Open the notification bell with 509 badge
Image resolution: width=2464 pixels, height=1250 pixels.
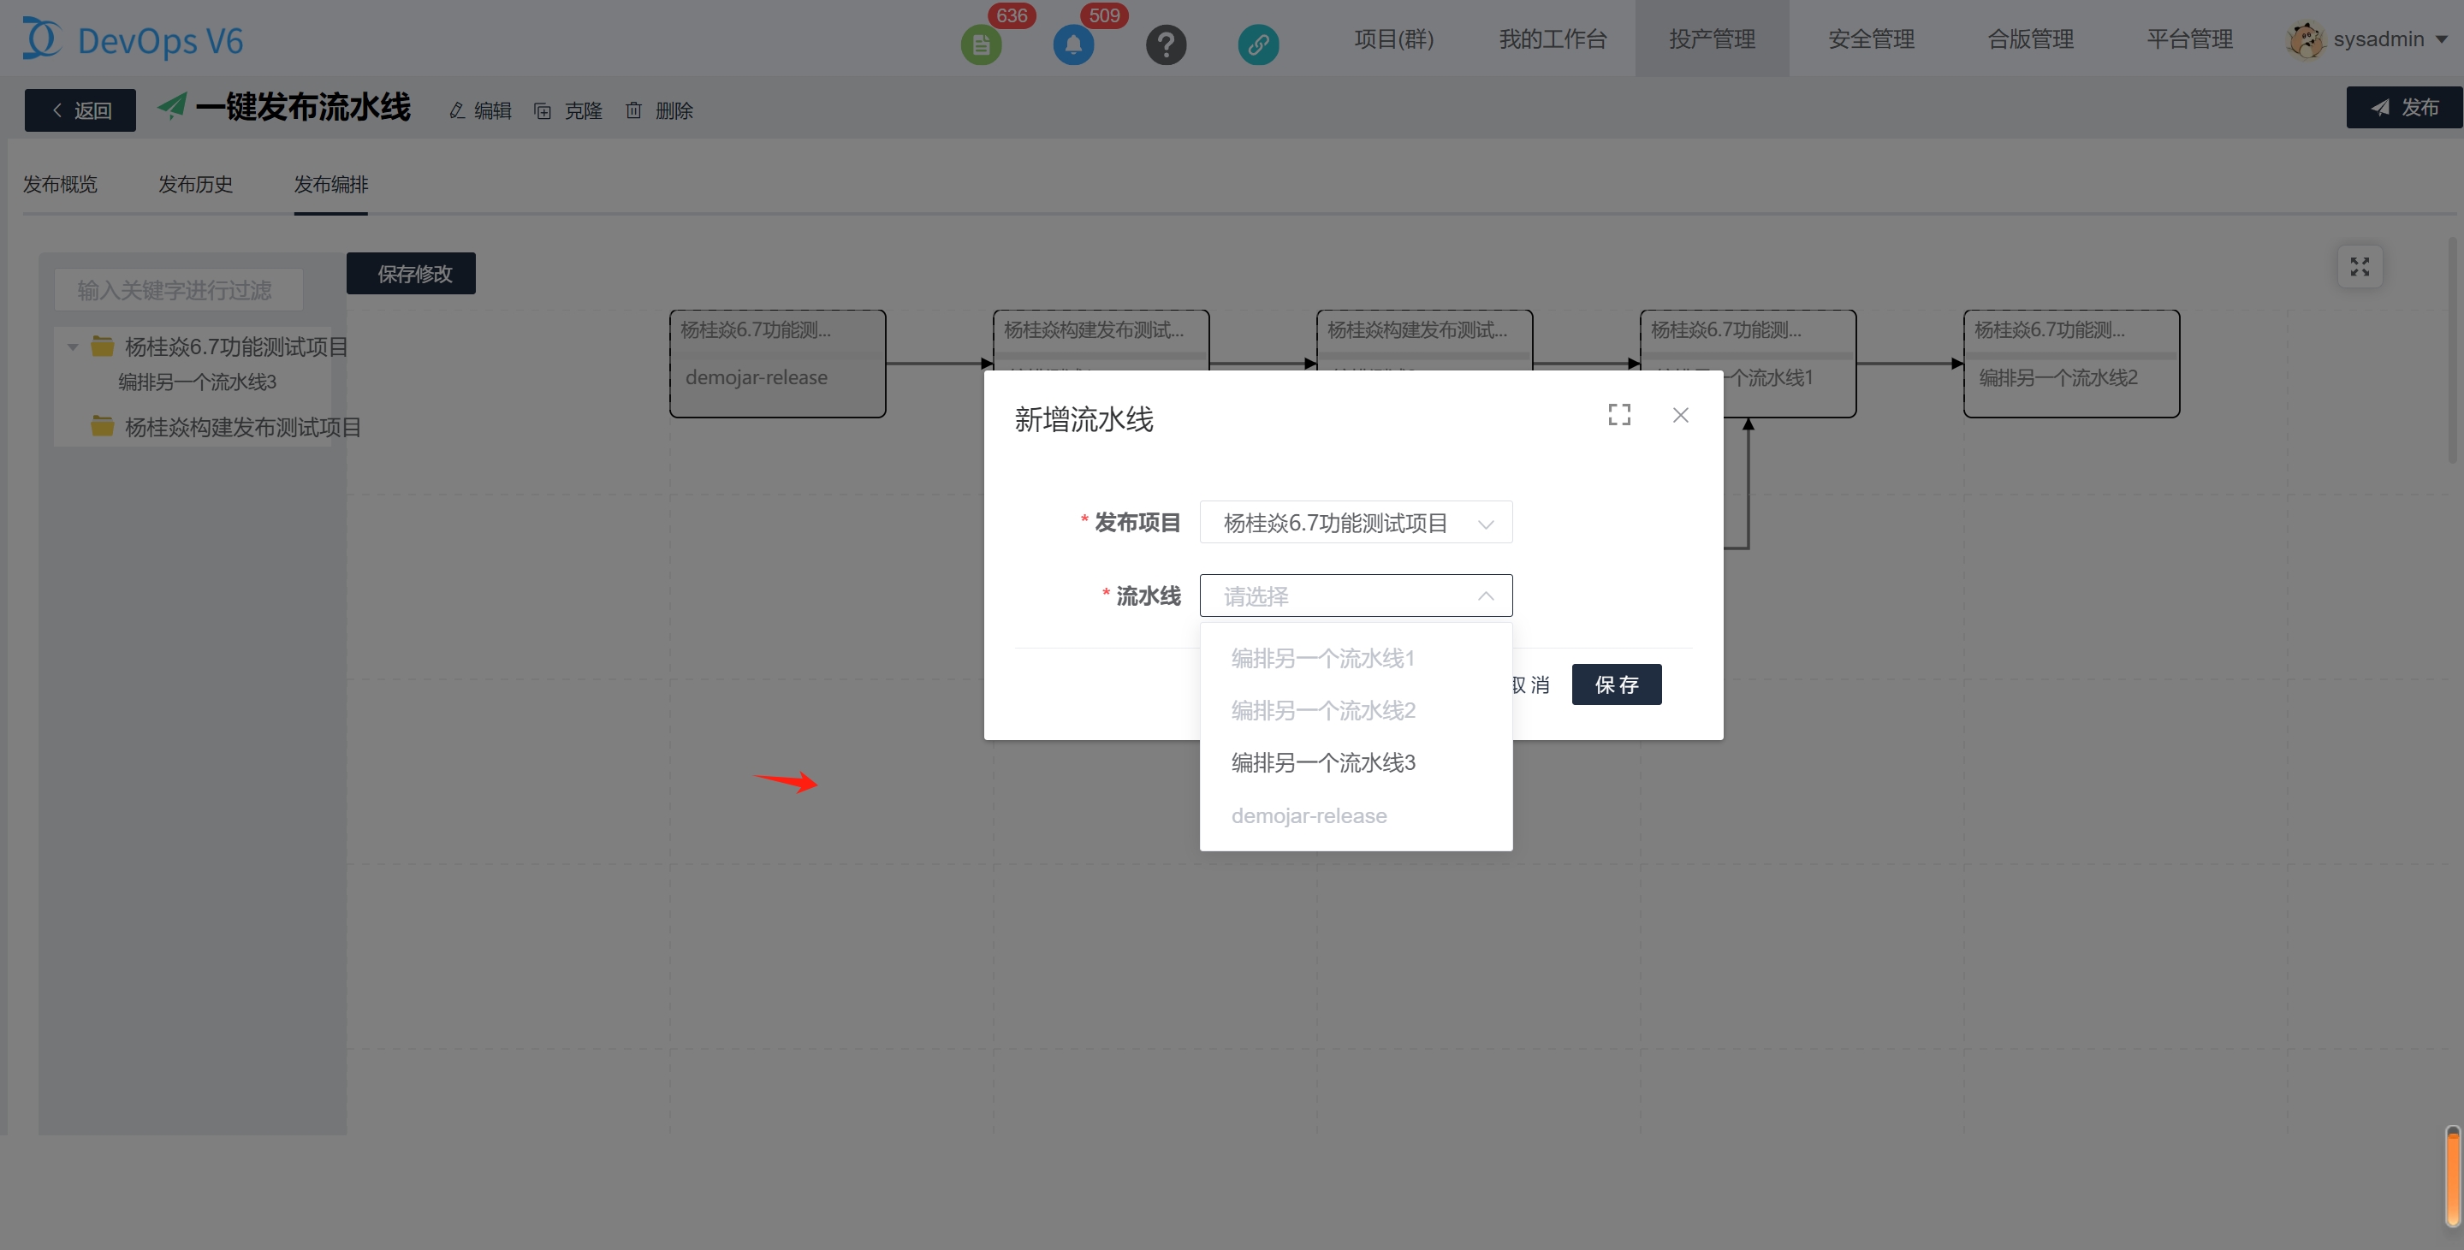(1072, 44)
